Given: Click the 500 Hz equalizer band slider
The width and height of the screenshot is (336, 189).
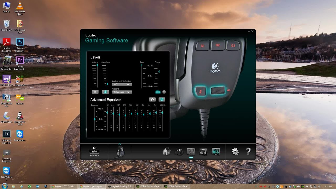Looking at the screenshot, I should [132, 114].
